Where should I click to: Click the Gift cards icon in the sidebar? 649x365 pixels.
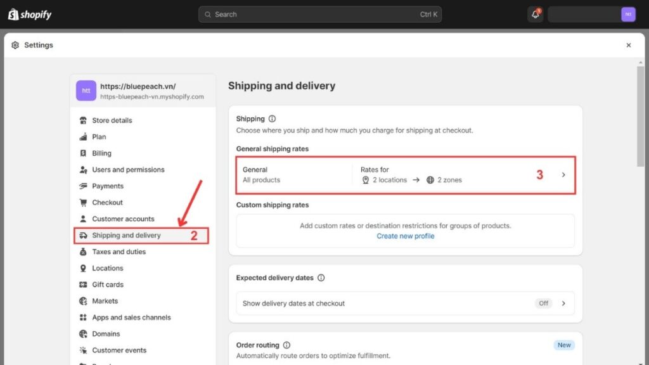[84, 285]
